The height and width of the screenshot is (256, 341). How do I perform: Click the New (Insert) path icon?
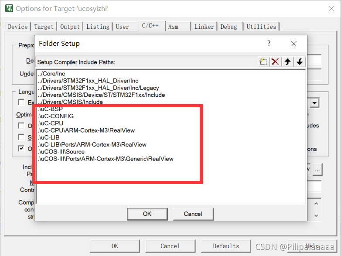click(x=263, y=62)
